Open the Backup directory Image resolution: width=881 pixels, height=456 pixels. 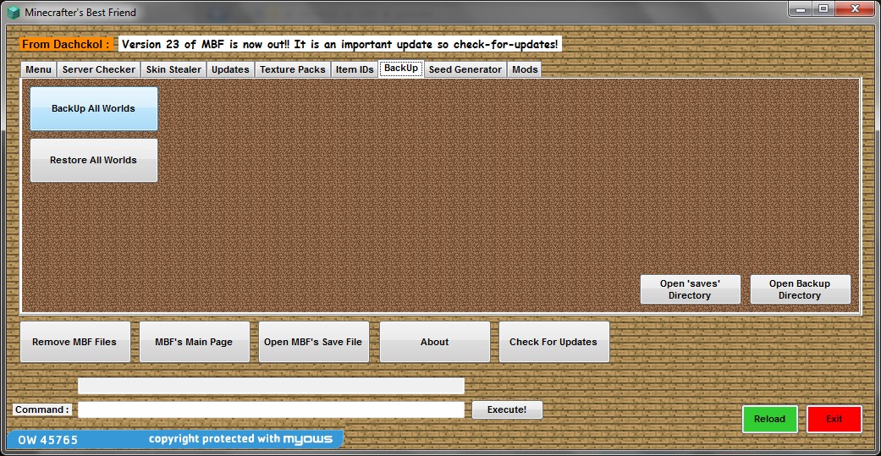coord(800,289)
